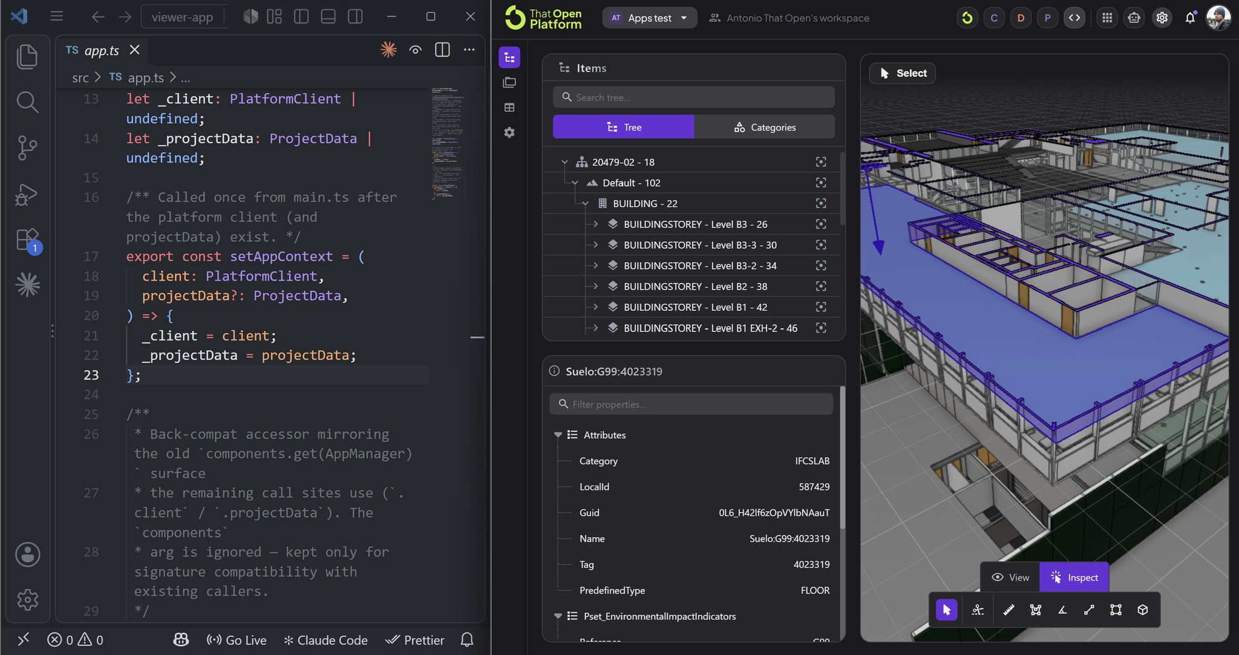Click the C avatar in the header
Screen dimensions: 1239x655
994,18
